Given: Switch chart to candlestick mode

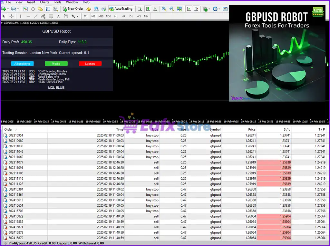Looking at the screenshot, I should pos(148,9).
